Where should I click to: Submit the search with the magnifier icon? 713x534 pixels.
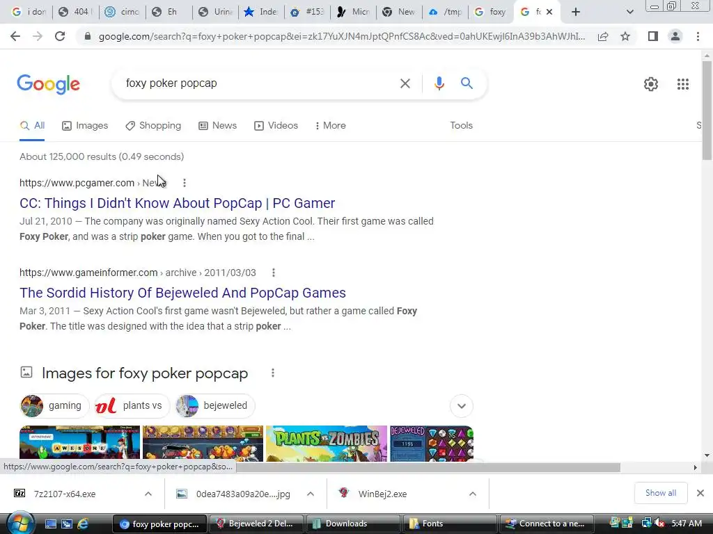click(x=467, y=83)
